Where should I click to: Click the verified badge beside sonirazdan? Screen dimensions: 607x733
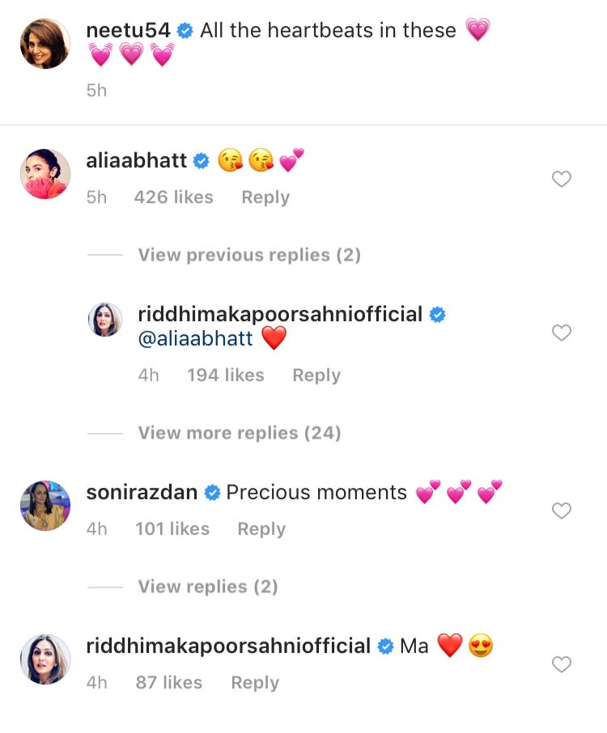click(212, 492)
